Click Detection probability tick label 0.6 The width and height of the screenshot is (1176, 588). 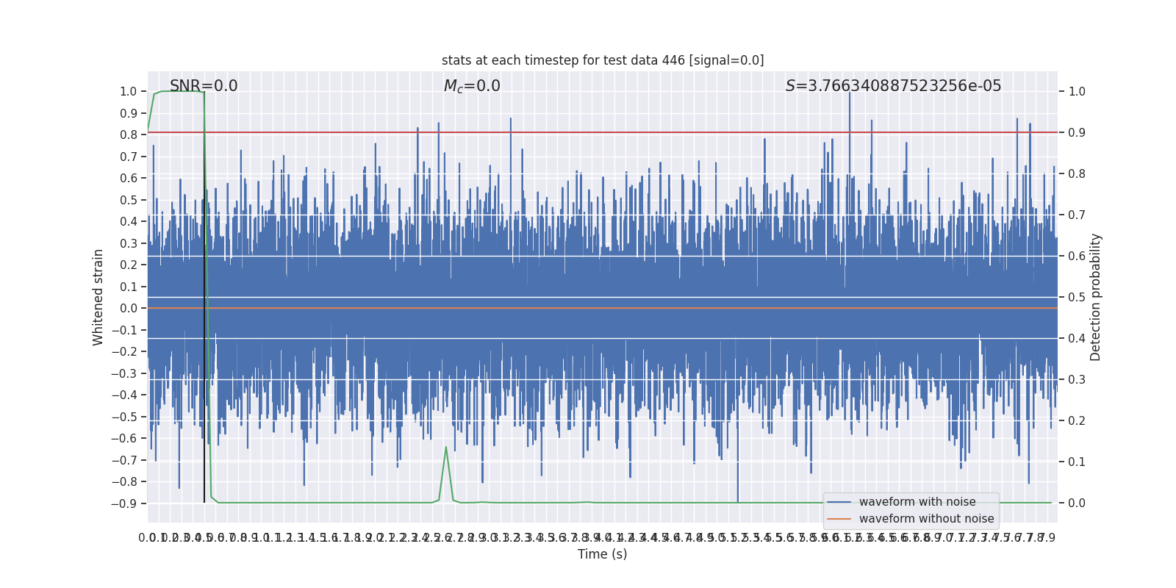[x=1077, y=257]
